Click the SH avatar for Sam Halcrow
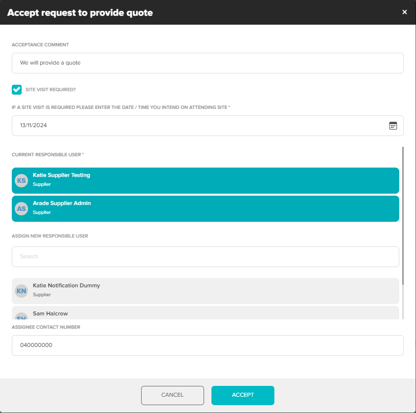The width and height of the screenshot is (416, 413). click(21, 316)
